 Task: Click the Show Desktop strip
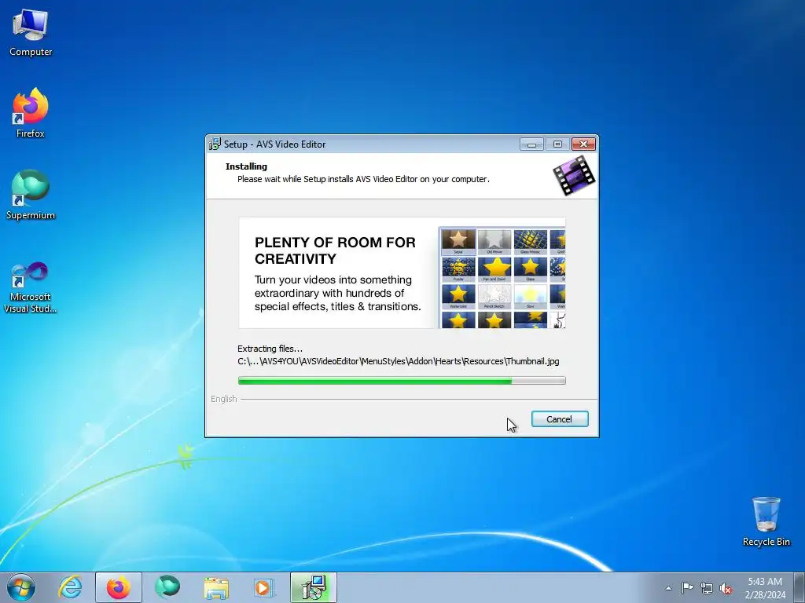point(799,587)
